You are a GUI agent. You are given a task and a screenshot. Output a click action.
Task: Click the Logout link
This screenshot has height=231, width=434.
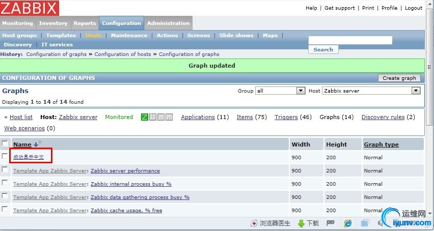pos(414,8)
